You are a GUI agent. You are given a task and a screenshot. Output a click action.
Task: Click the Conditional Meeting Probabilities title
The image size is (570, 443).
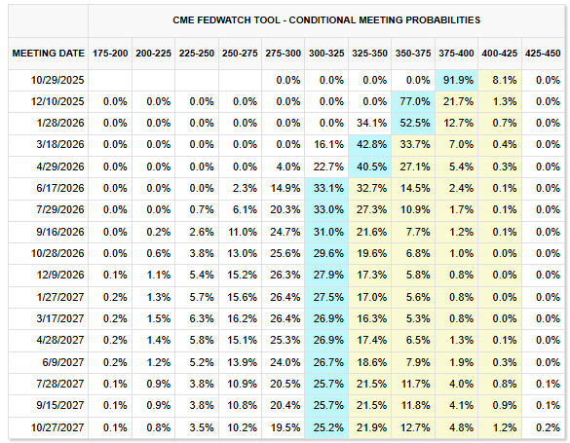(x=326, y=20)
